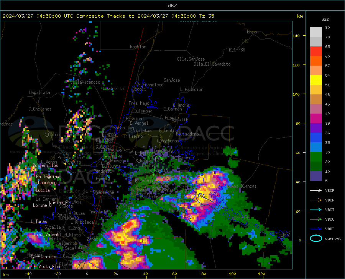This screenshot has height=279, width=345.
Task: Pick the lightest gray swatch at legend top
Action: (316, 32)
